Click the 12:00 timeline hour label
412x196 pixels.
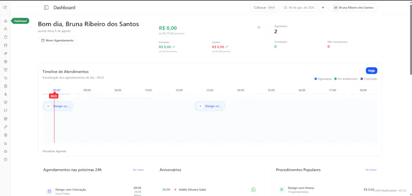179,90
